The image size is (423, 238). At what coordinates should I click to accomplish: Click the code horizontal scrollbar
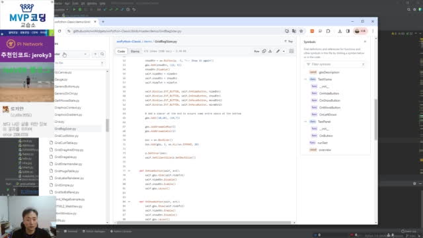click(x=204, y=223)
